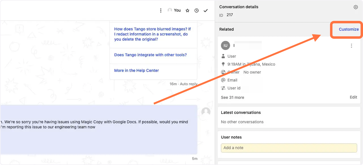
Task: Click the conversation ID 217
Action: point(230,15)
